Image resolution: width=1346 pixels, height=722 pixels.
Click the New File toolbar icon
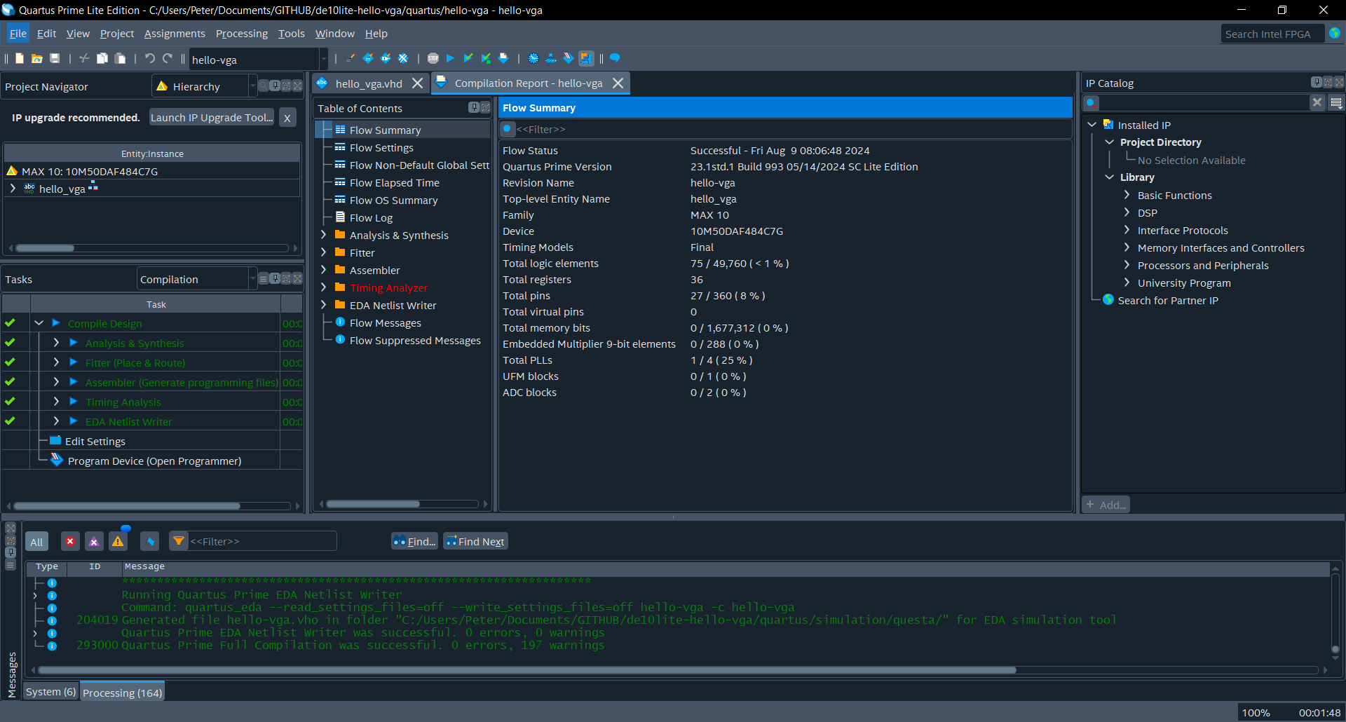pyautogui.click(x=20, y=59)
